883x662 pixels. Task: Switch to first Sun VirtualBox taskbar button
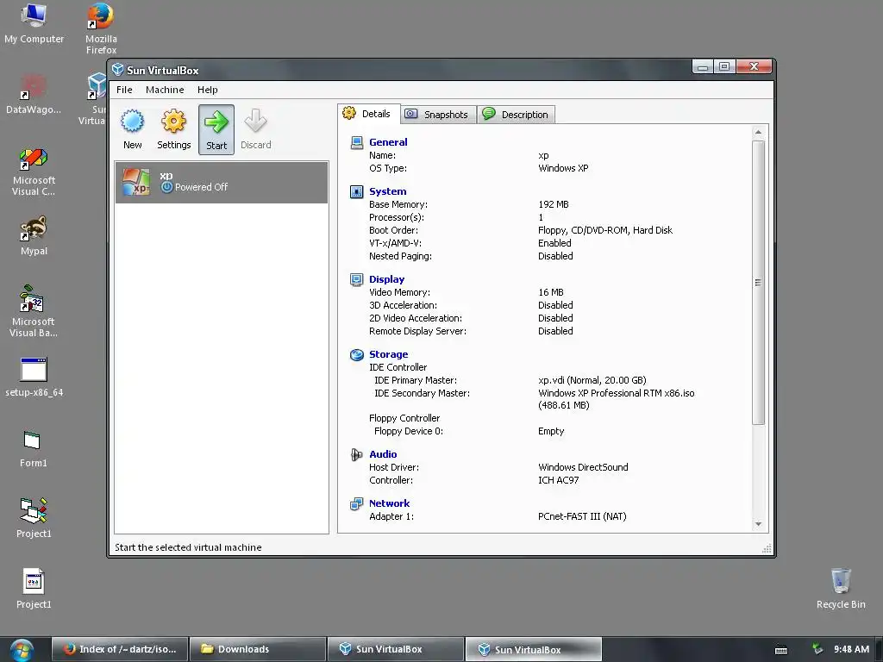point(396,649)
